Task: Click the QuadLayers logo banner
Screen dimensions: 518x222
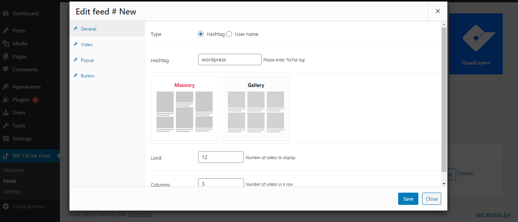Action: point(476,44)
